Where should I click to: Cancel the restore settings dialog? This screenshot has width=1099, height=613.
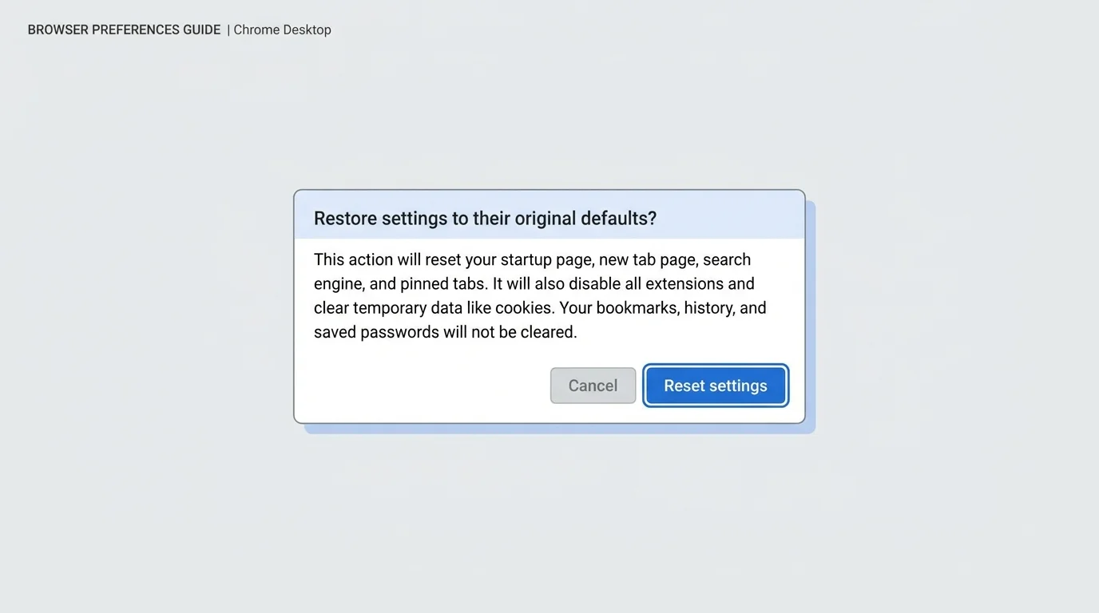point(593,386)
